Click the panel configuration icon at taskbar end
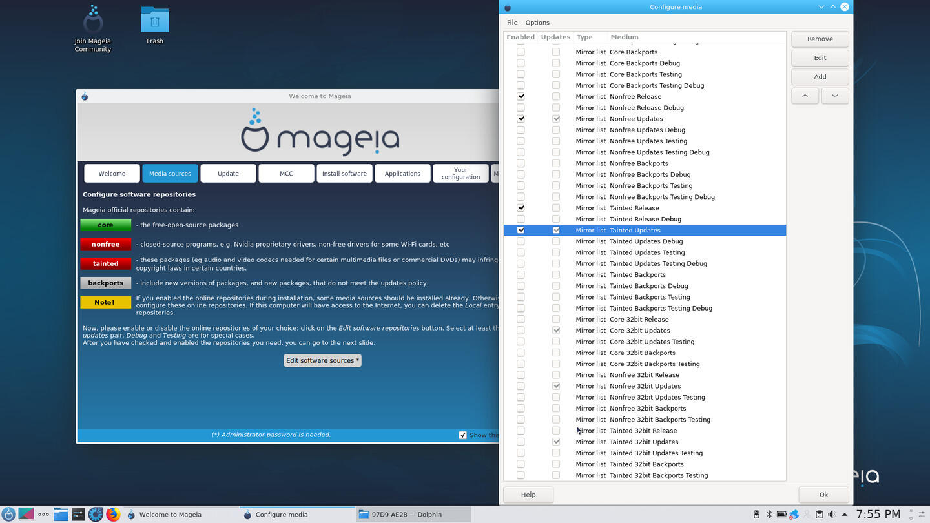The image size is (930, 523). (x=922, y=515)
